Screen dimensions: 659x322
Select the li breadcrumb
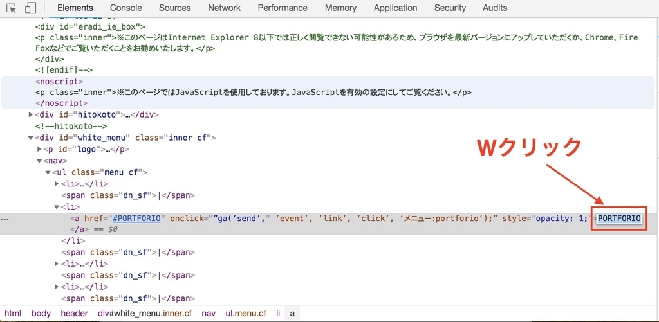278,313
